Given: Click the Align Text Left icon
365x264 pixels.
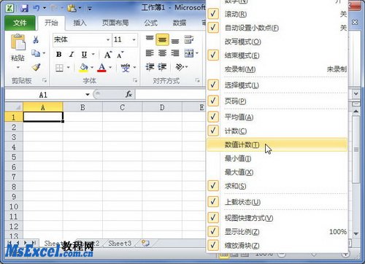Looking at the screenshot, I should [150, 53].
